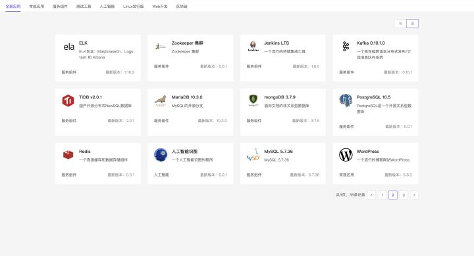This screenshot has height=256, width=474.
Task: Click 服务组件 label on Redis card
Action: tap(69, 175)
